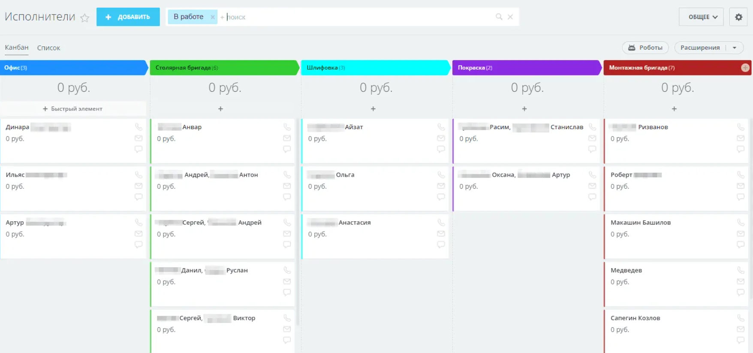Select the Канбан view tab
Image resolution: width=753 pixels, height=353 pixels.
(17, 48)
